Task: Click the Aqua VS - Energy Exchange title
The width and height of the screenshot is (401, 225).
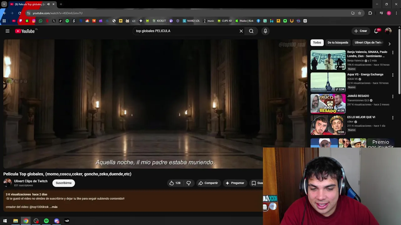Action: [x=365, y=74]
